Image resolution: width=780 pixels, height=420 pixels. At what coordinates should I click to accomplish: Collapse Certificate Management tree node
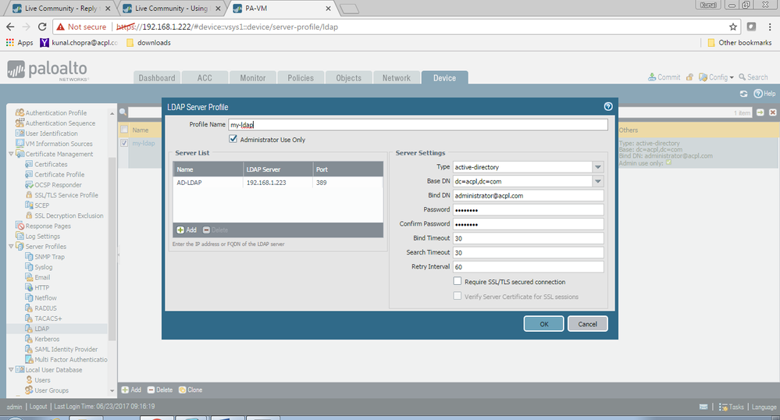(x=11, y=154)
